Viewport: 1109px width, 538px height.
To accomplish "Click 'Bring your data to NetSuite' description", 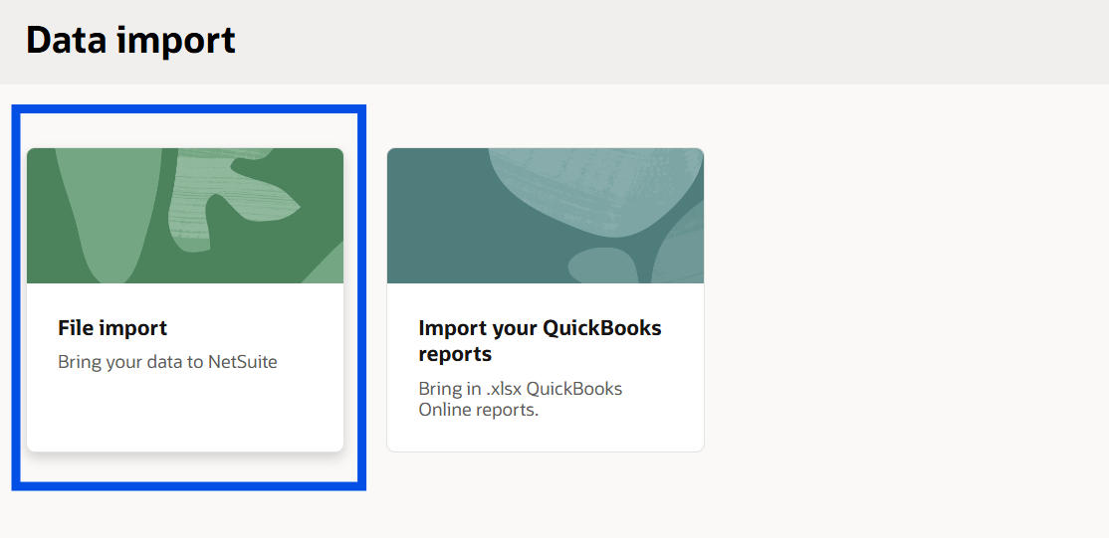I will coord(167,363).
